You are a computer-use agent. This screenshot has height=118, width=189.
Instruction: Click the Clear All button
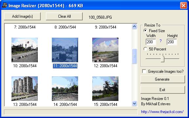pyautogui.click(x=64, y=16)
